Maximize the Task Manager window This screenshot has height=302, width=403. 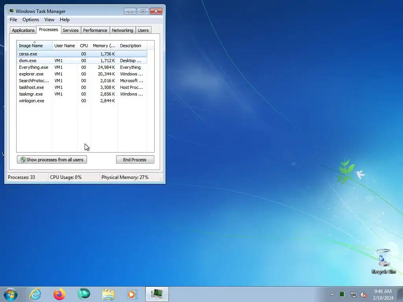pyautogui.click(x=143, y=11)
